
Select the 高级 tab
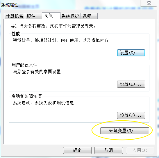(x=51, y=16)
